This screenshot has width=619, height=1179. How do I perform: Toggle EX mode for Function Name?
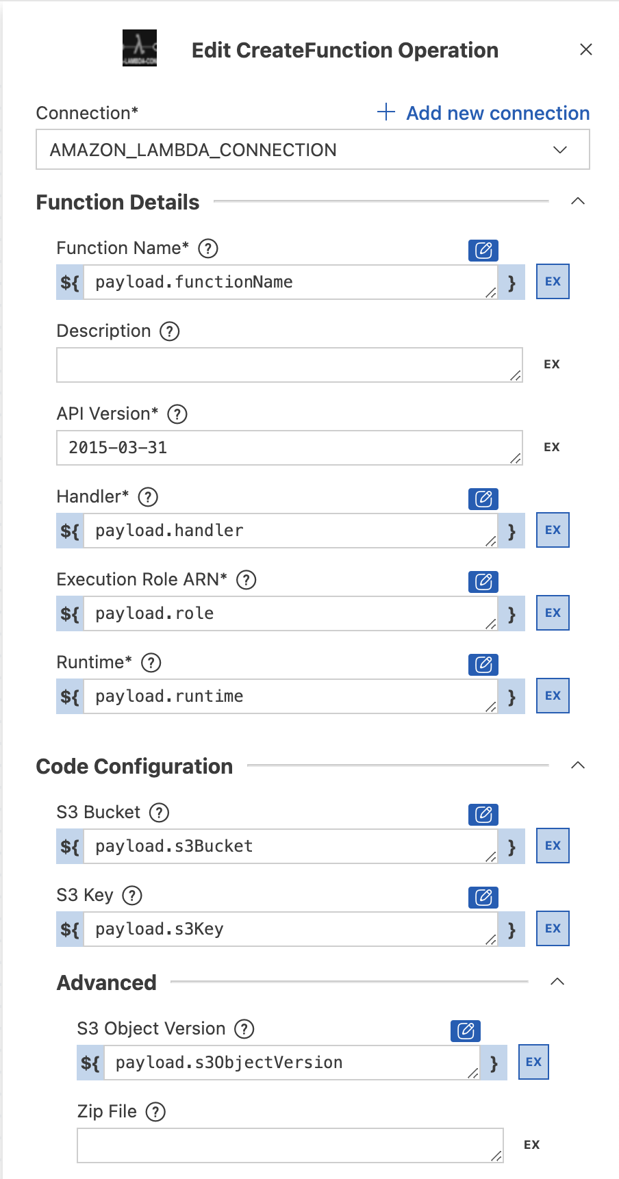click(x=553, y=281)
